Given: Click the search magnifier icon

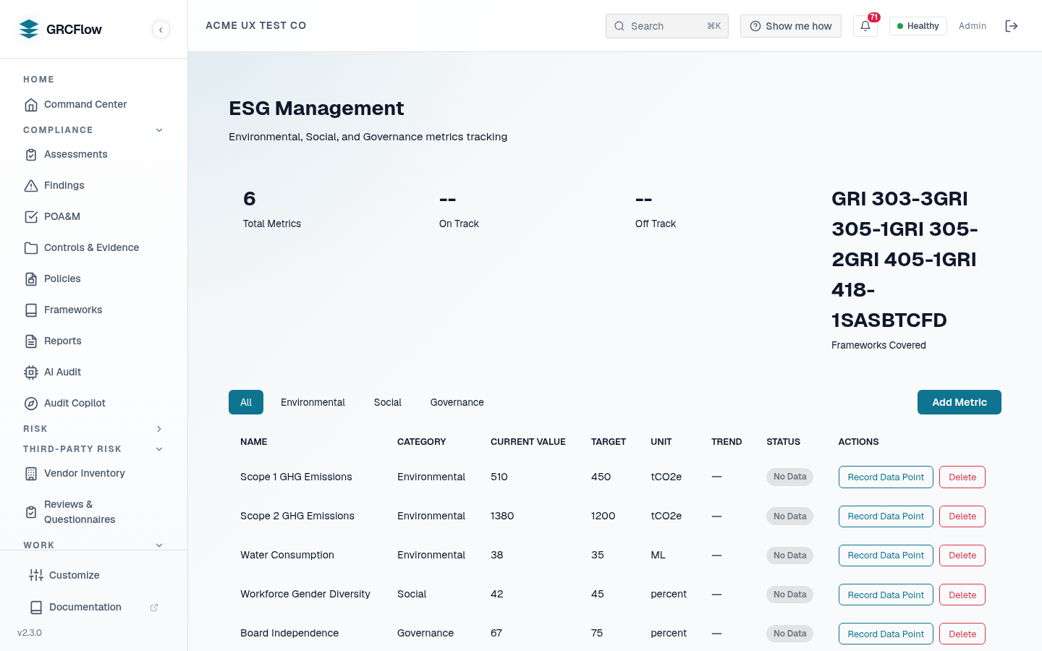Looking at the screenshot, I should coord(619,26).
